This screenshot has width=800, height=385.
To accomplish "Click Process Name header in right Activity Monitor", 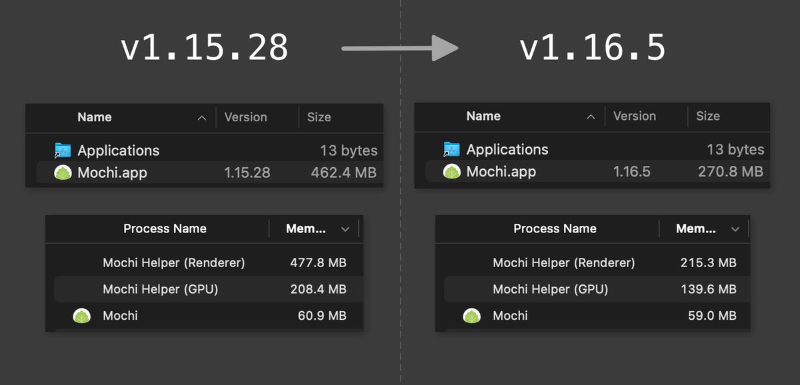I will (555, 228).
